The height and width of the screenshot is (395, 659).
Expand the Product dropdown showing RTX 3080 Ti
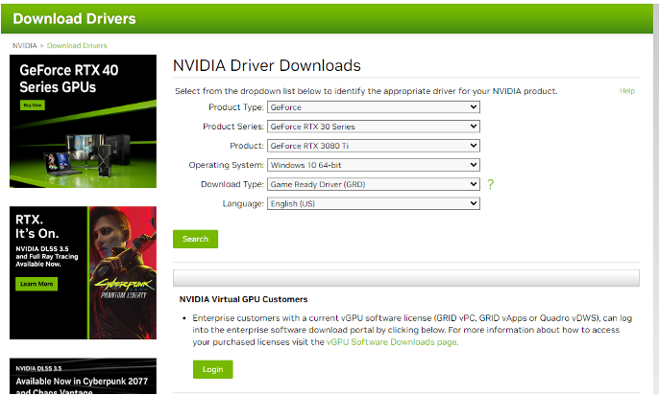pyautogui.click(x=373, y=146)
